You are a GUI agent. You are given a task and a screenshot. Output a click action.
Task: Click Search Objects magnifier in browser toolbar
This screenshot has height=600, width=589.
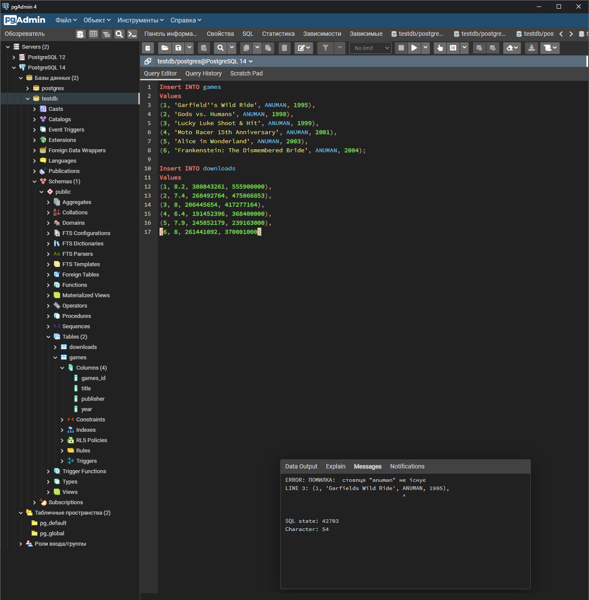click(119, 34)
